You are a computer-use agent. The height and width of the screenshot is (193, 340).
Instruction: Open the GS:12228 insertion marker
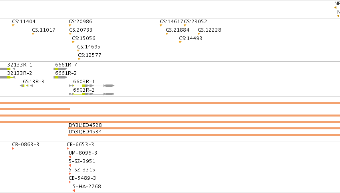(199, 34)
